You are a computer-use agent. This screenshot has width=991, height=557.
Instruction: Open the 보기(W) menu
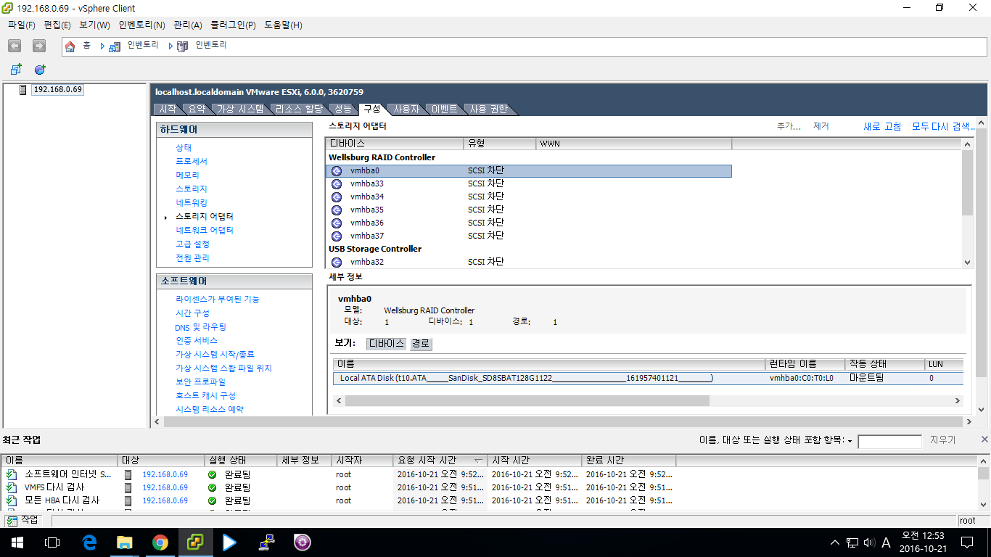tap(94, 25)
